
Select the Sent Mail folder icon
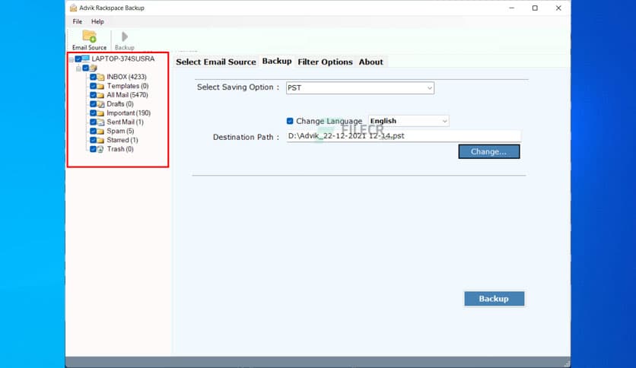[x=100, y=122]
